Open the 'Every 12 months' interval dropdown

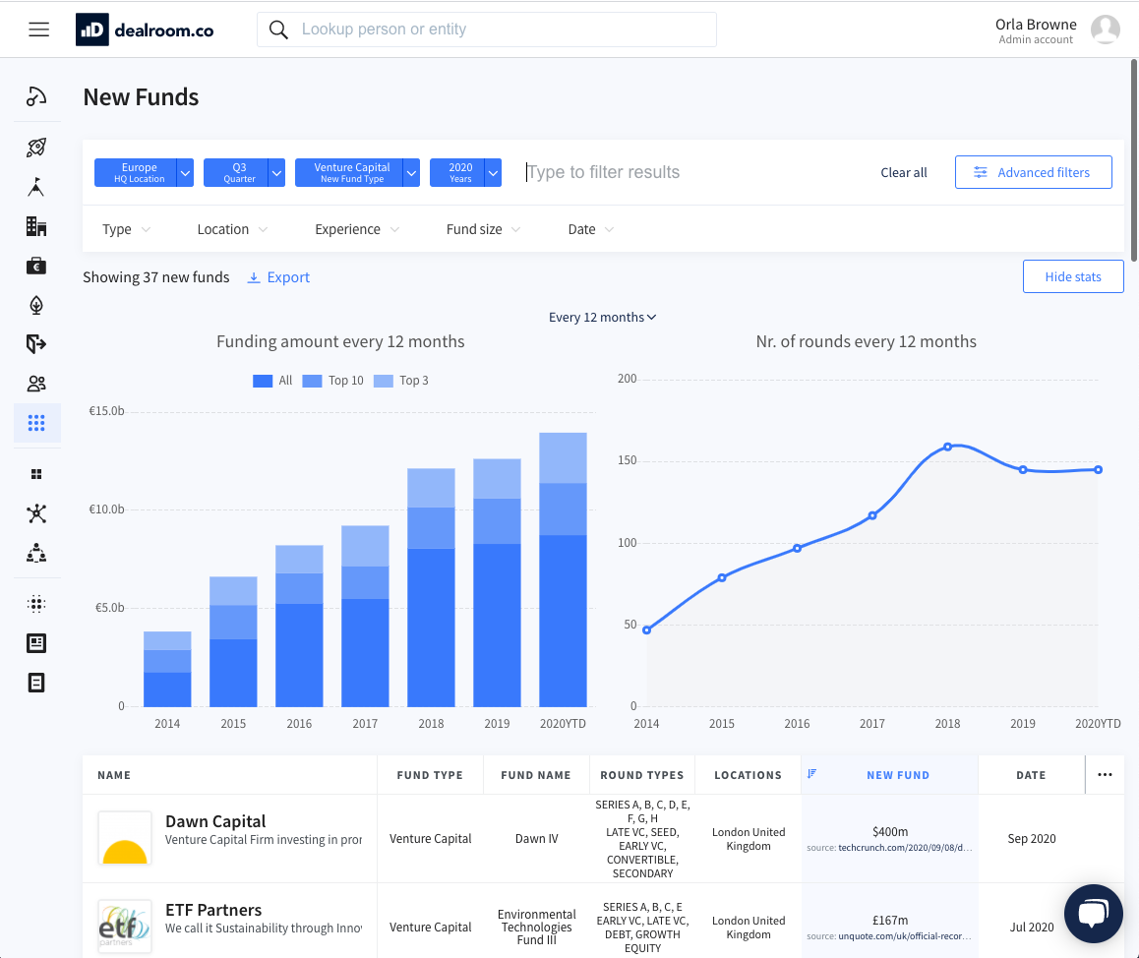(x=602, y=317)
